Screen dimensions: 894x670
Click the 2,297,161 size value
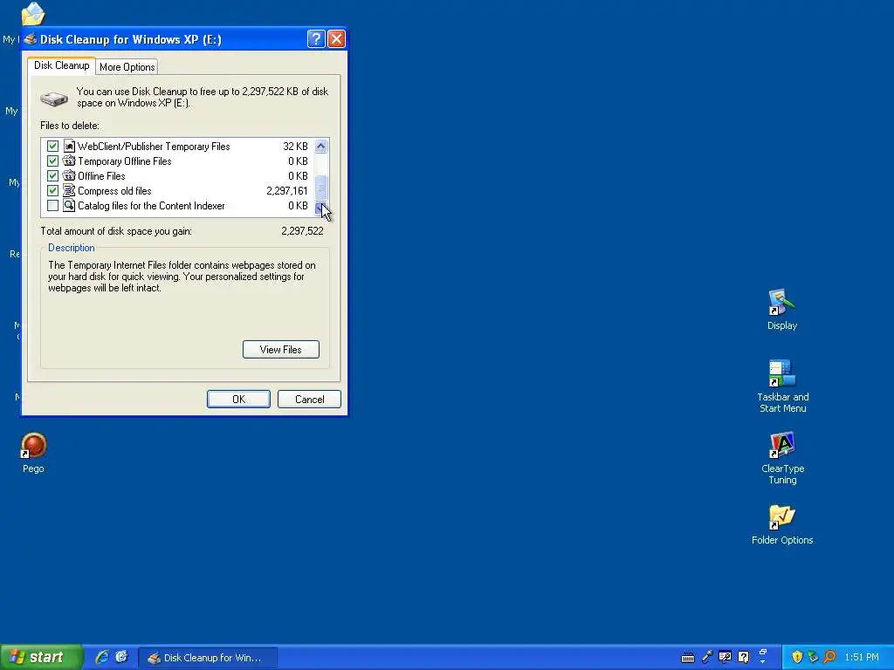[x=286, y=191]
